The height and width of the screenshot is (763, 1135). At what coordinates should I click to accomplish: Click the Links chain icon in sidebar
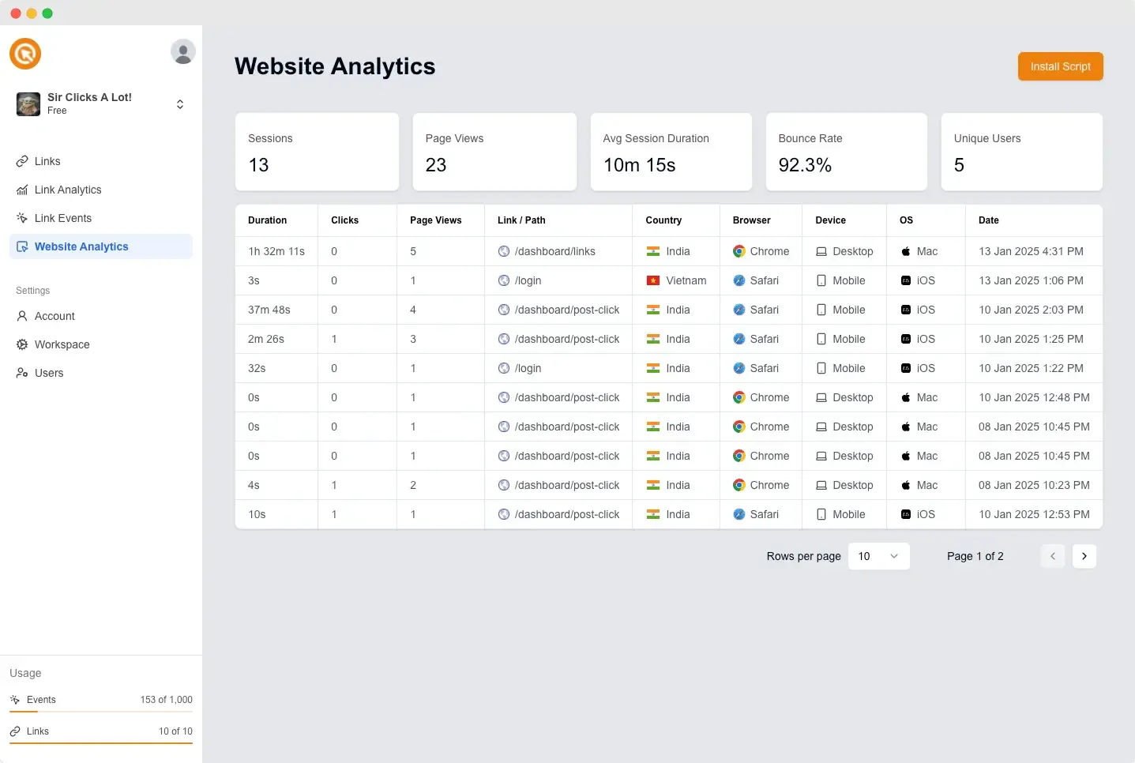(22, 161)
